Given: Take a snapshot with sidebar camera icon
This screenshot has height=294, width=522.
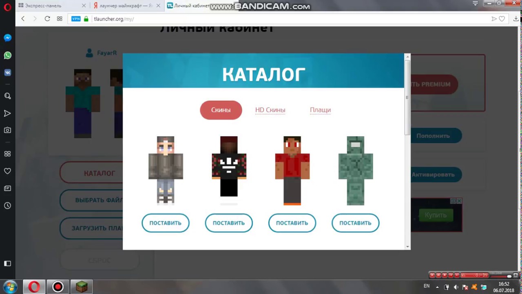Looking at the screenshot, I should point(7,130).
